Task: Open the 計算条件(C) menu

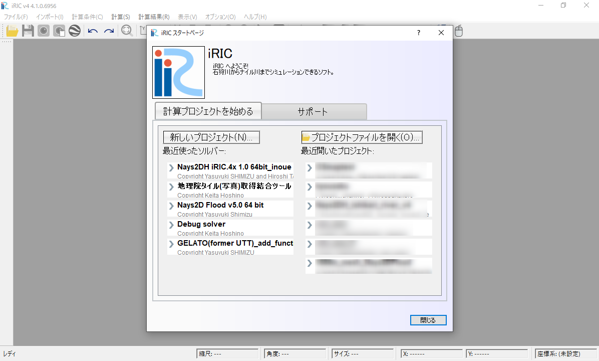Action: coord(88,17)
